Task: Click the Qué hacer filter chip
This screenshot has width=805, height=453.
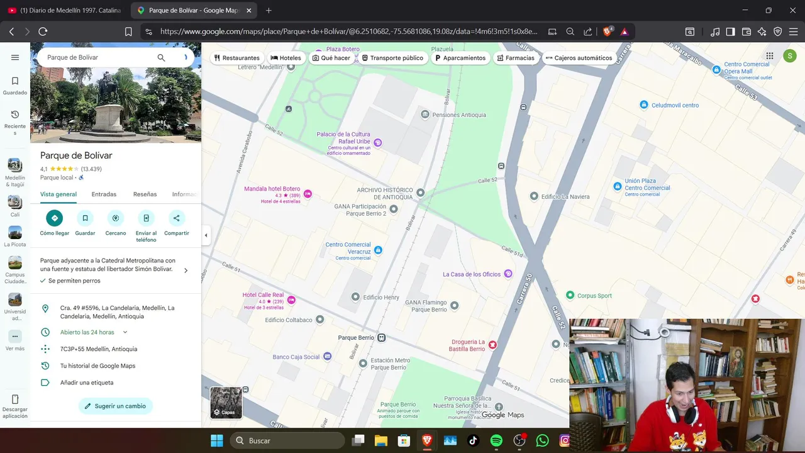Action: click(331, 58)
